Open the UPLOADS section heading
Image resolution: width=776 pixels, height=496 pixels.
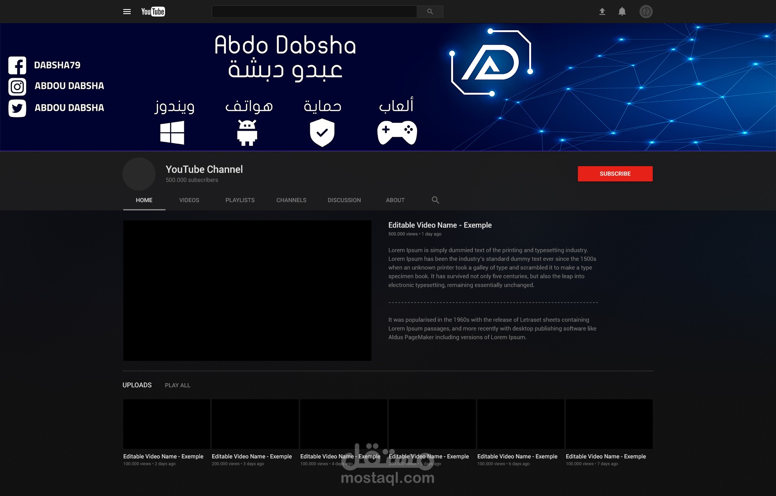coord(137,385)
